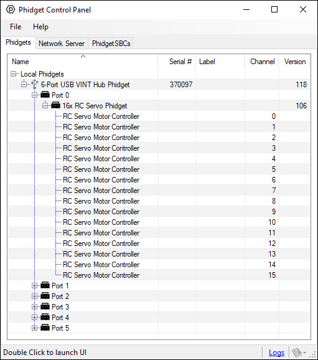Viewport: 318px width, 360px height.
Task: Open the Logs link
Action: (276, 353)
